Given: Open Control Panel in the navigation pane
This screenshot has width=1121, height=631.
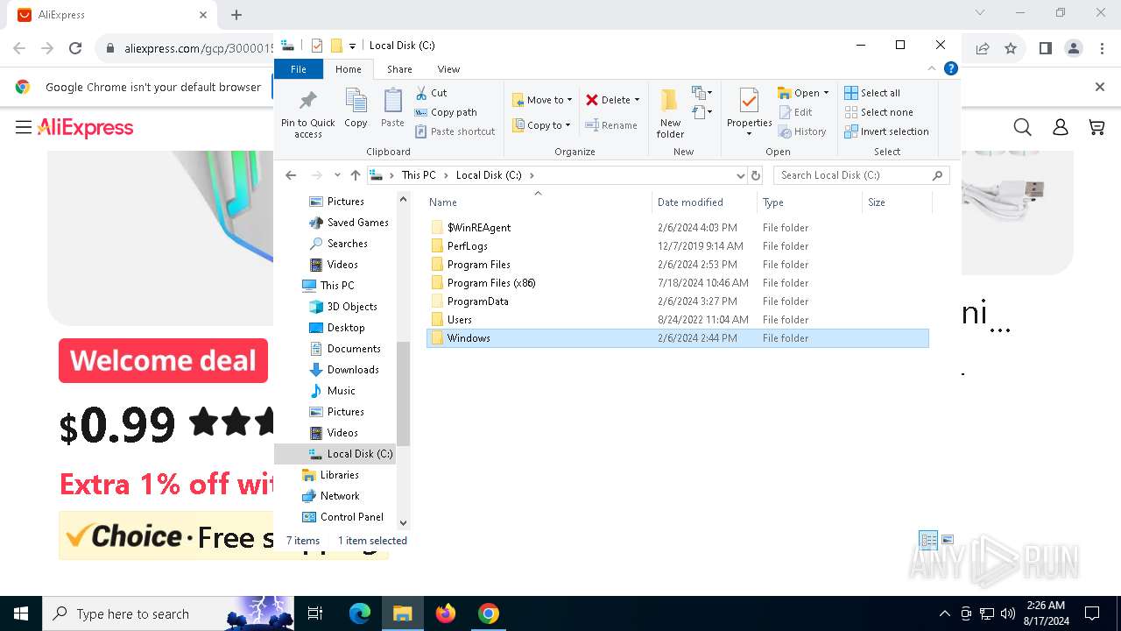Looking at the screenshot, I should point(342,517).
